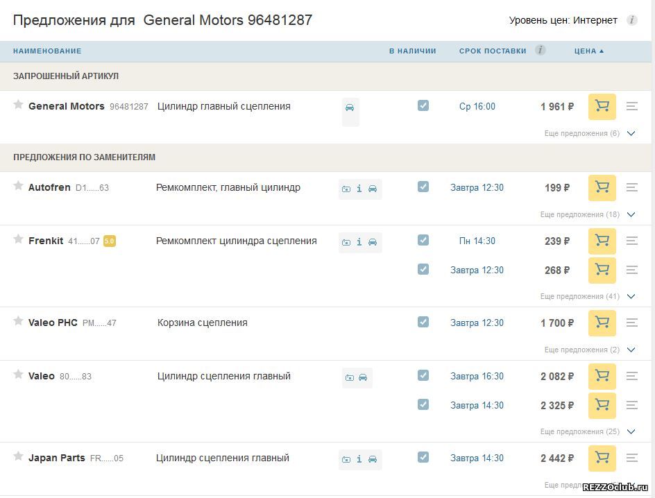Open the General Motors brand name link

point(67,106)
